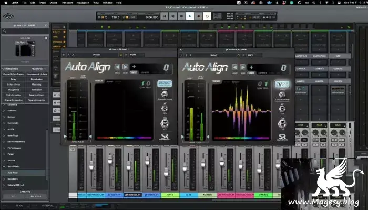Screen dimensions: 368x210
Task: Open Default preset dropdown in left plugin
Action: click(96, 55)
